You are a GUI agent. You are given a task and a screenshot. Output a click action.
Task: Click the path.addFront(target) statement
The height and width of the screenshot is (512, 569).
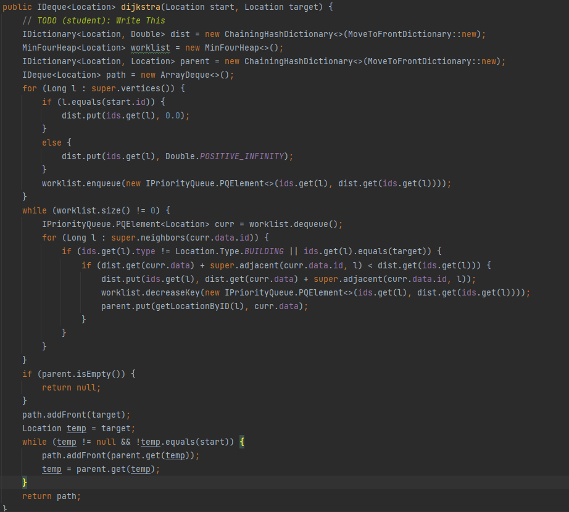tap(77, 415)
